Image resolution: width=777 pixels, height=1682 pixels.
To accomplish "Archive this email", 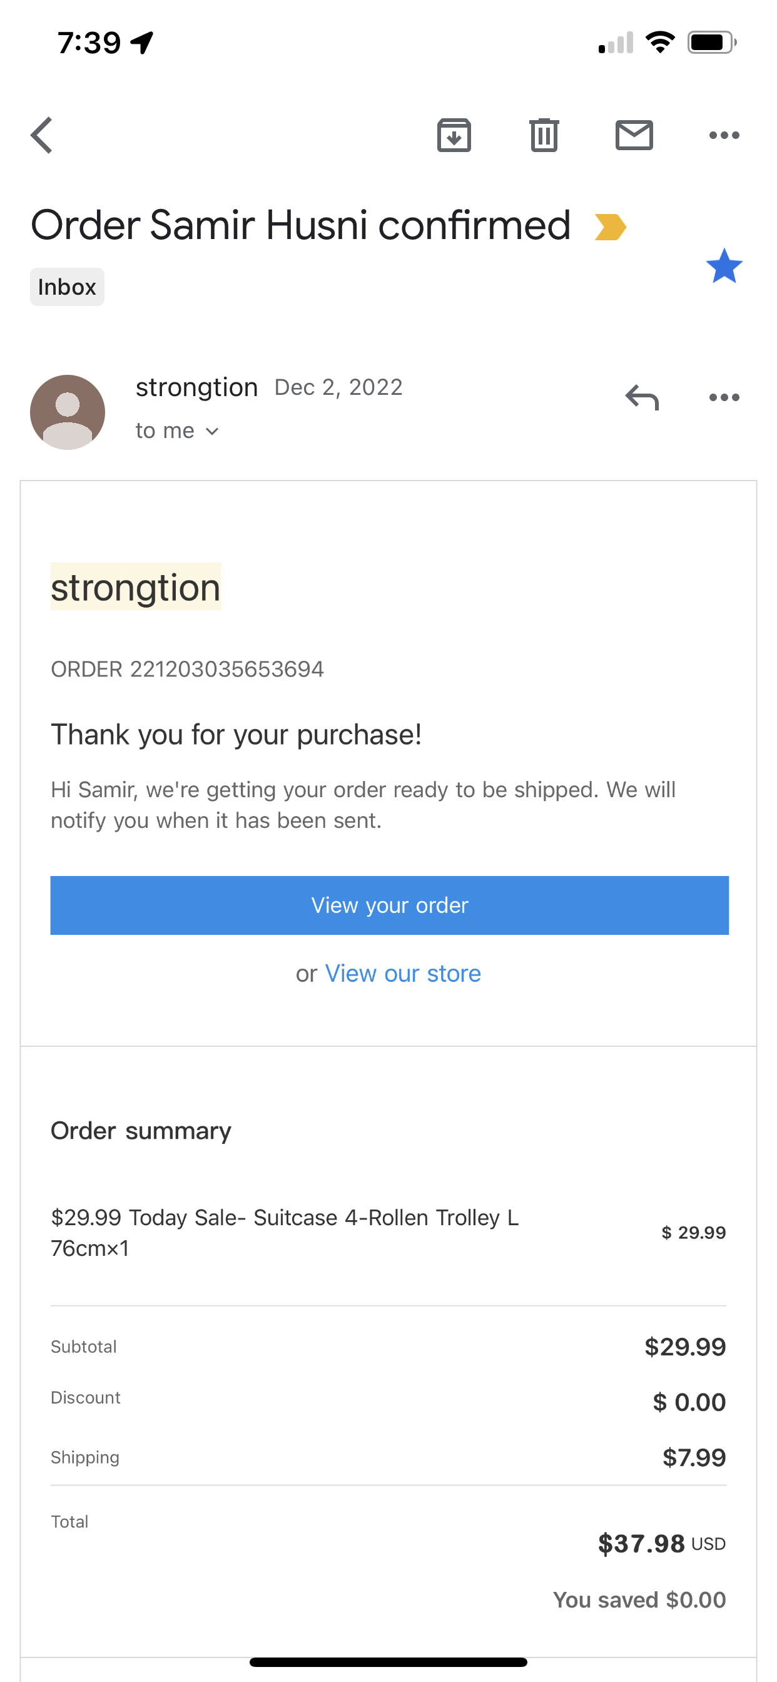I will pos(454,135).
